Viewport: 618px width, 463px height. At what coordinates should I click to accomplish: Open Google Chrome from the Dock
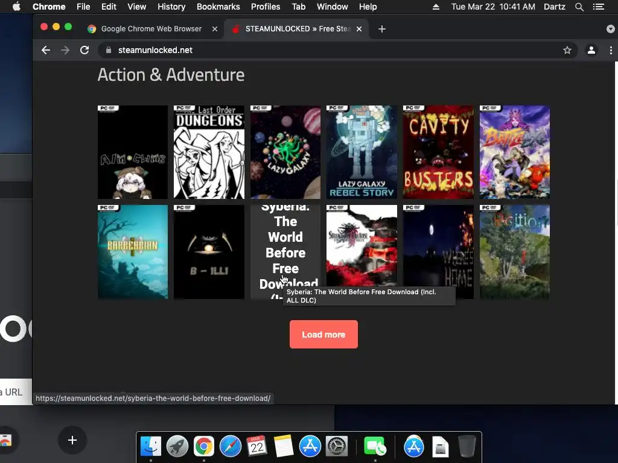pyautogui.click(x=204, y=447)
